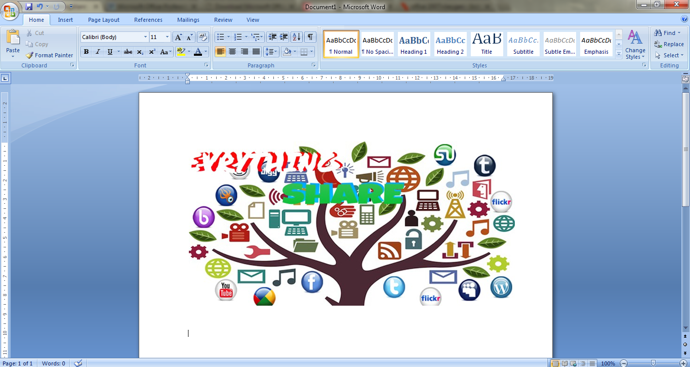Open the Line Spacing dropdown
The height and width of the screenshot is (367, 690).
click(x=271, y=51)
